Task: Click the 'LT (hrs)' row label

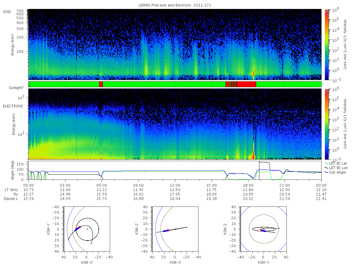Action: [x=11, y=190]
